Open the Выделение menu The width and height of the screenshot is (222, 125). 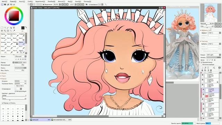tap(40, 1)
